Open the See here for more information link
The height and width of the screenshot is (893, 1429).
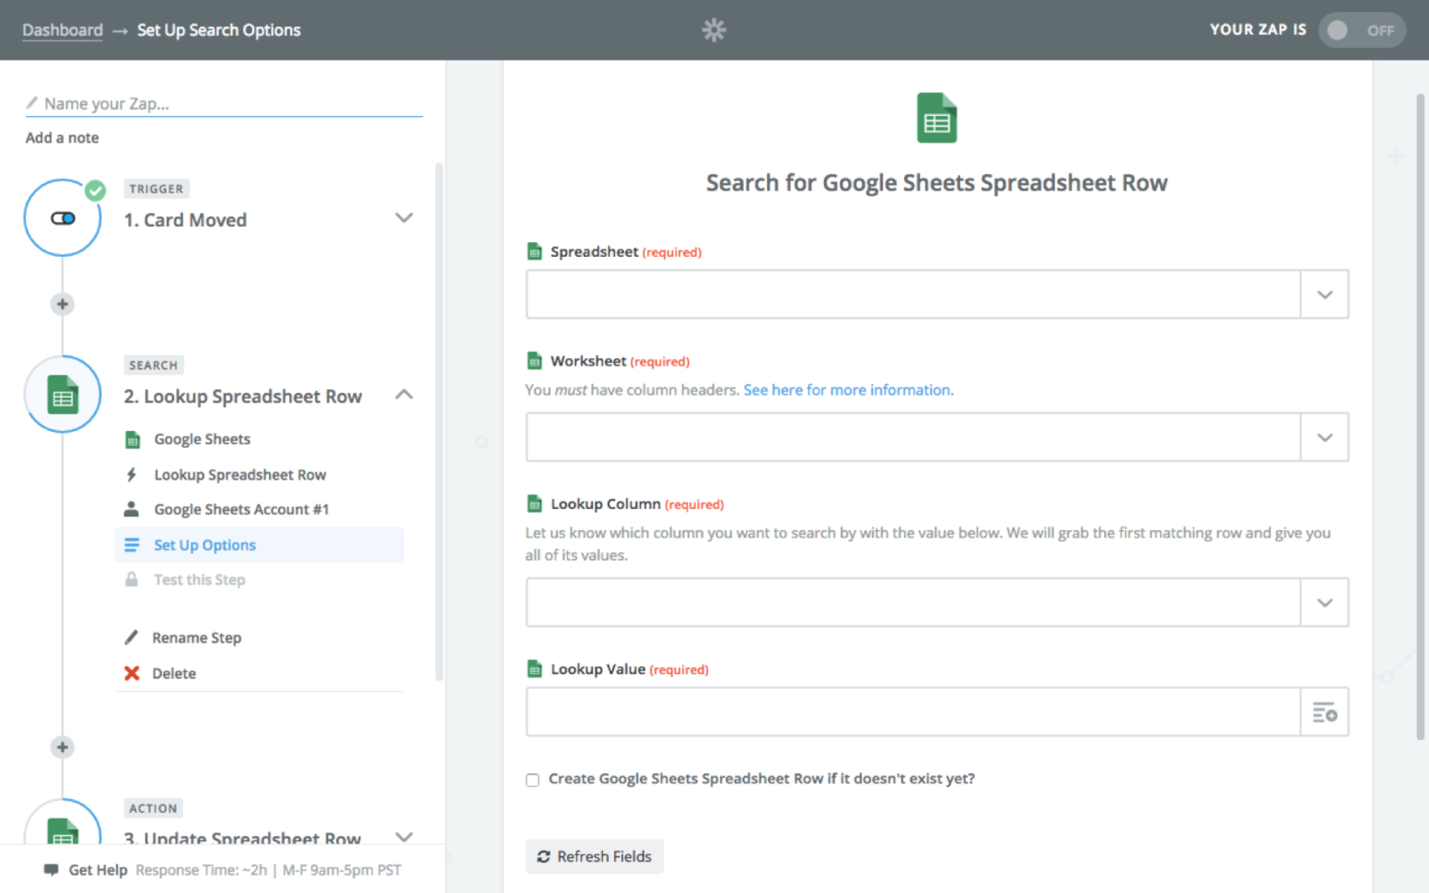[846, 389]
